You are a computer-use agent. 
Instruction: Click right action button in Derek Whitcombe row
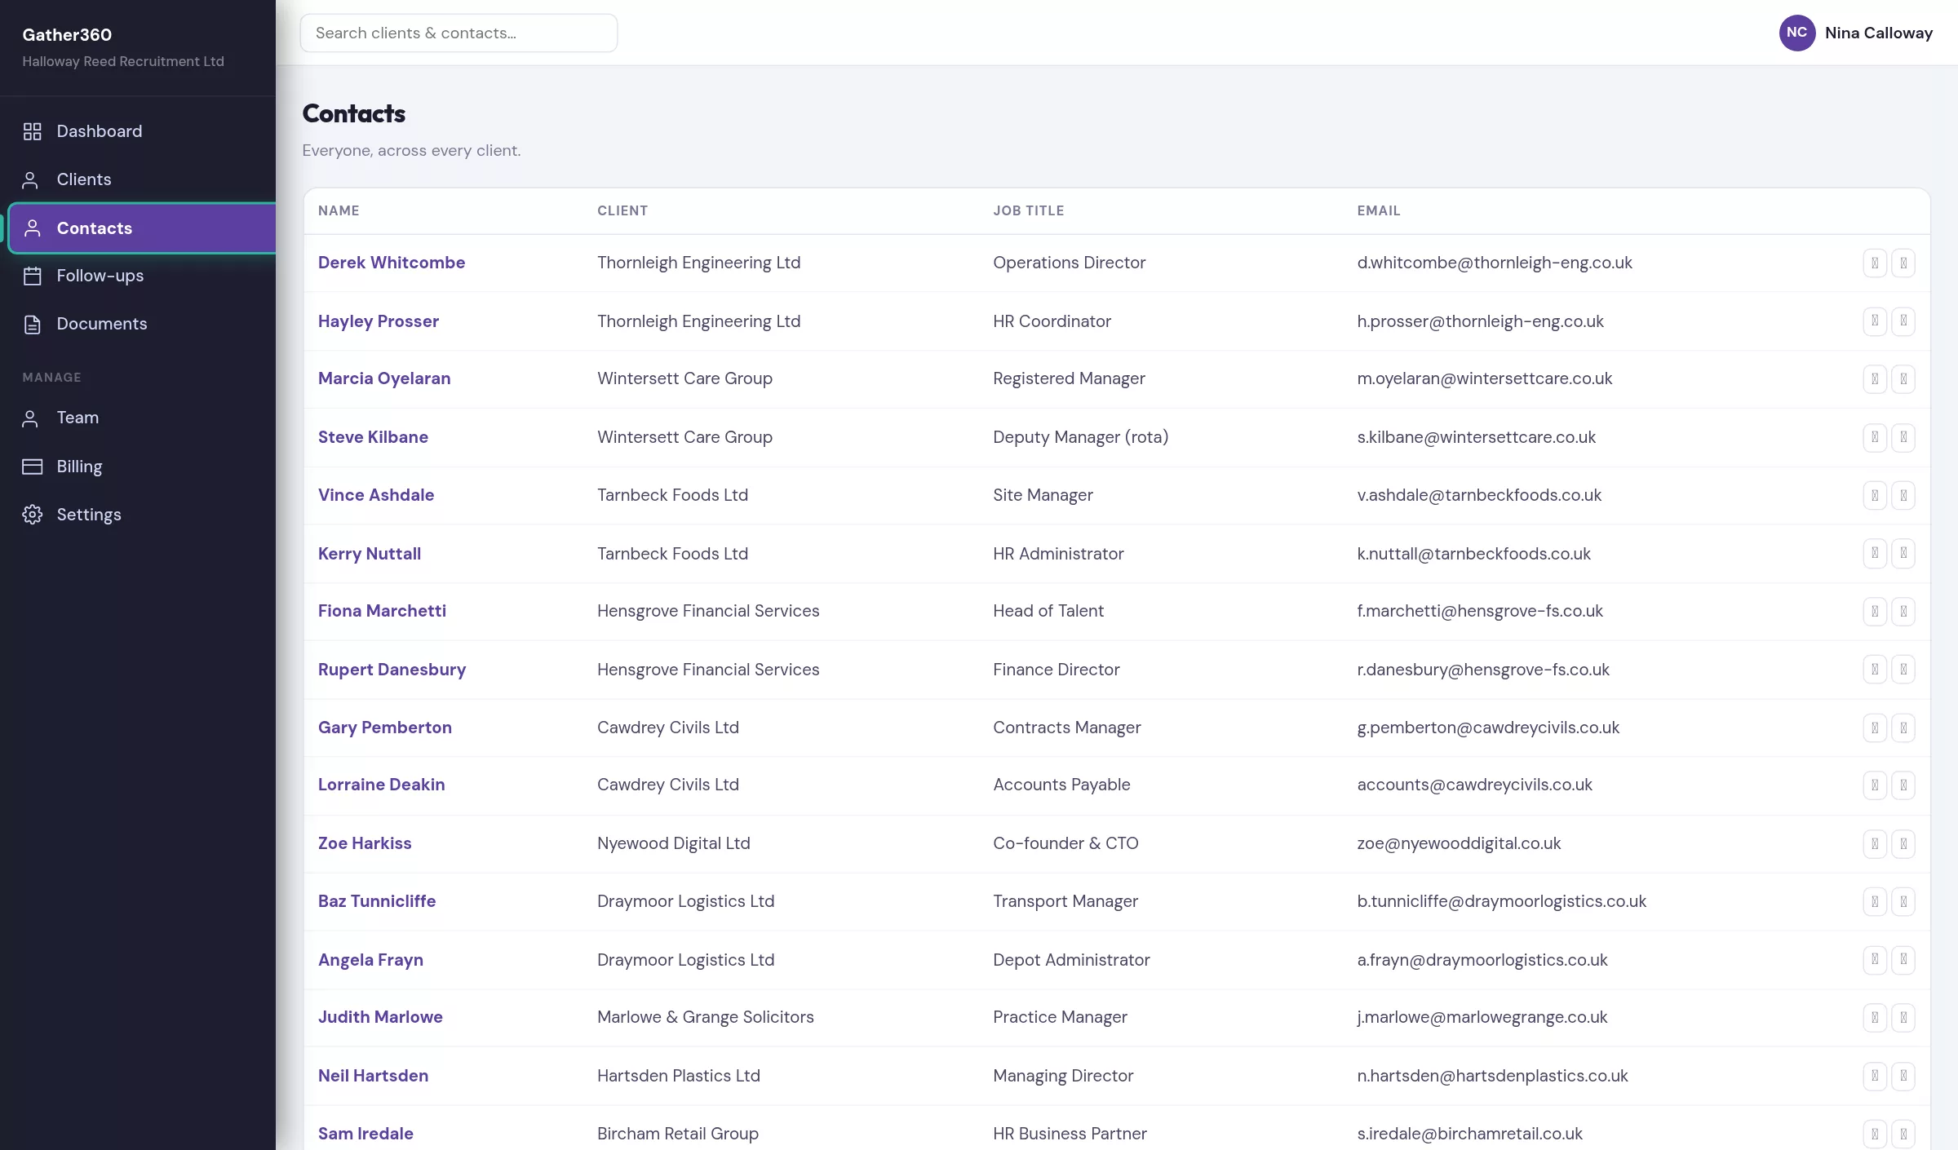[x=1903, y=263]
